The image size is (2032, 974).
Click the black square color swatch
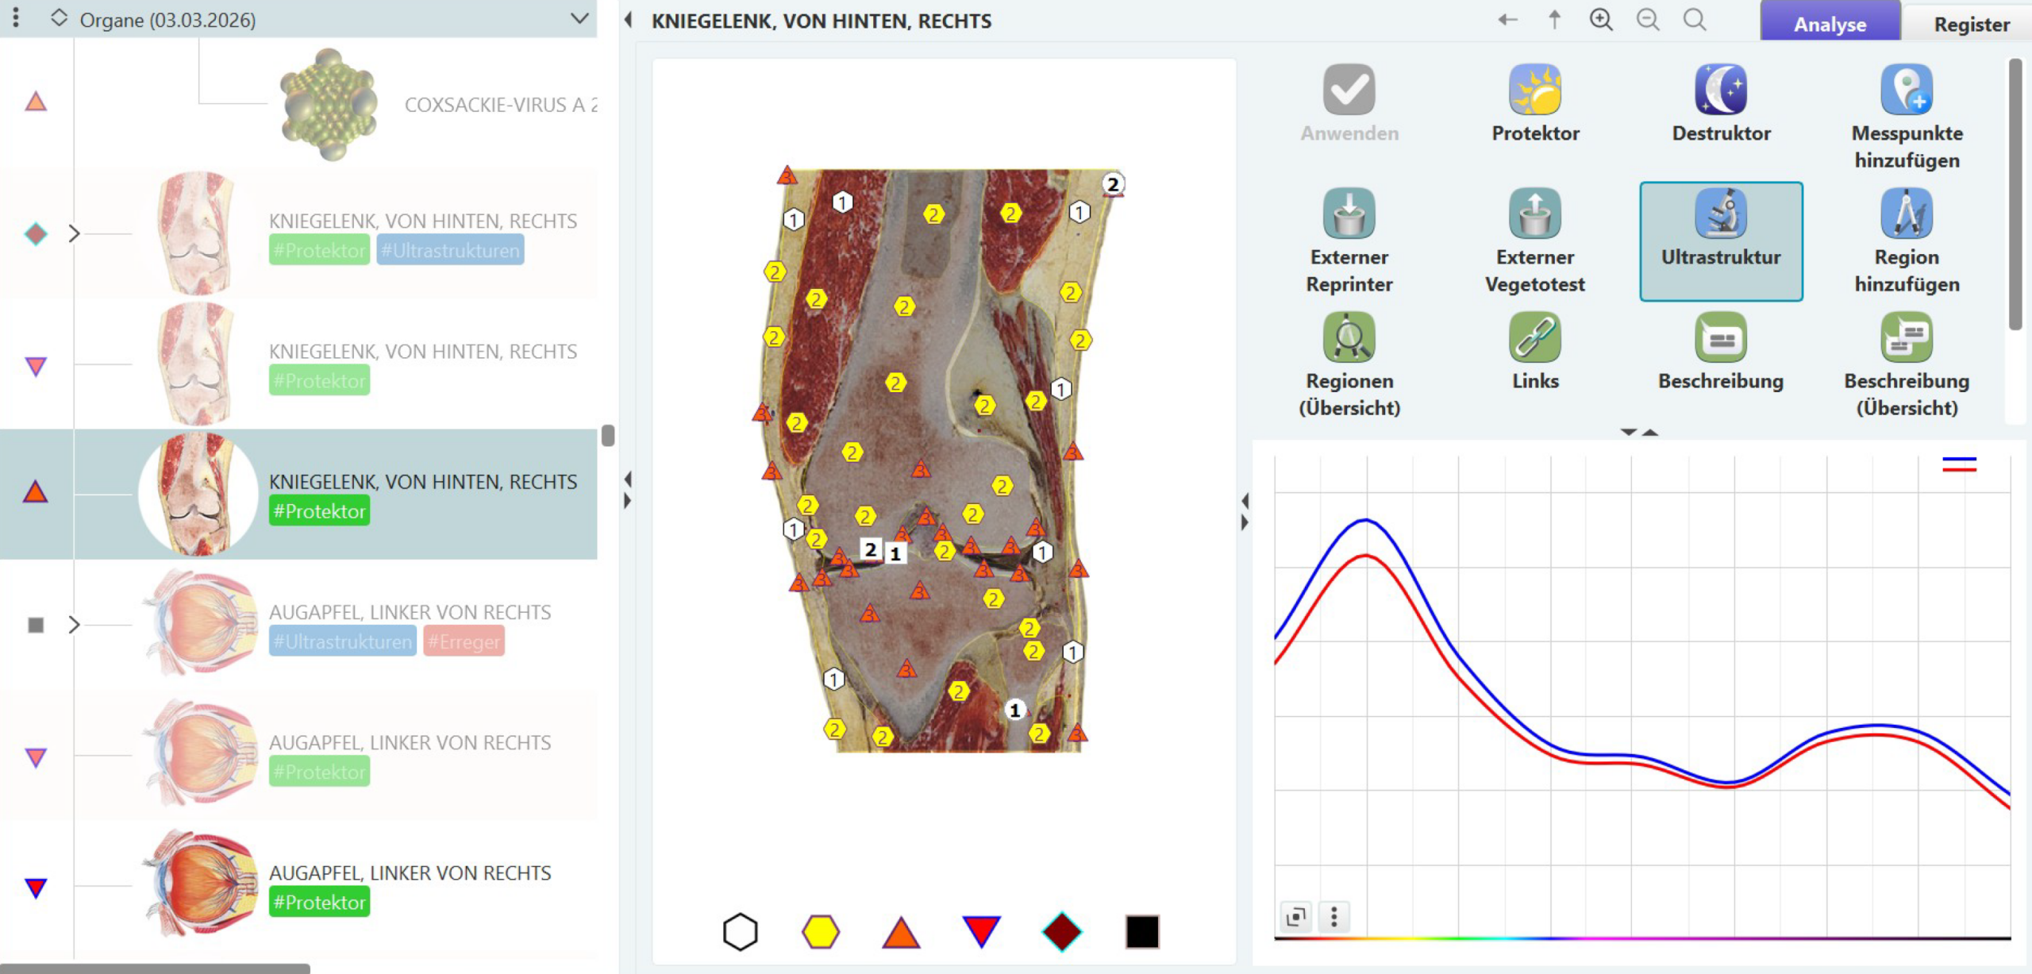point(1141,931)
